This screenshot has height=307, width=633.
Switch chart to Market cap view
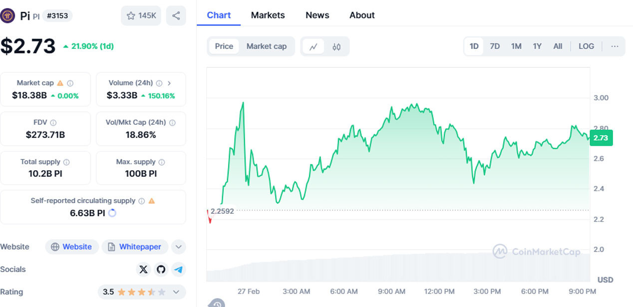(x=267, y=46)
